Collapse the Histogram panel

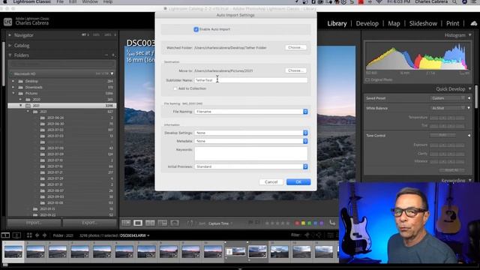click(x=470, y=35)
